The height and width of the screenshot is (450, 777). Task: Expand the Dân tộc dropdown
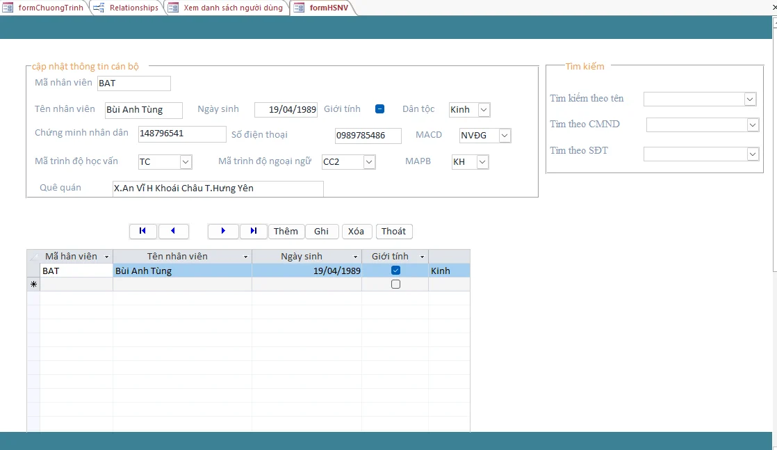[x=484, y=109]
